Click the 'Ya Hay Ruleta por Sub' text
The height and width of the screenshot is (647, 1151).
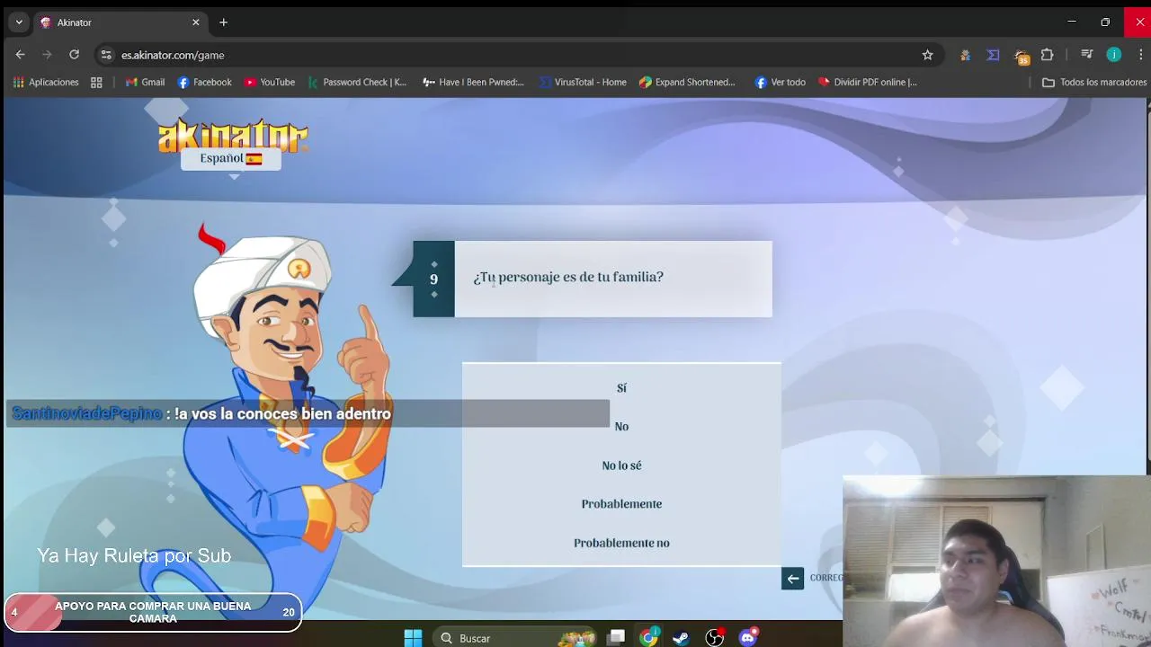pyautogui.click(x=134, y=555)
